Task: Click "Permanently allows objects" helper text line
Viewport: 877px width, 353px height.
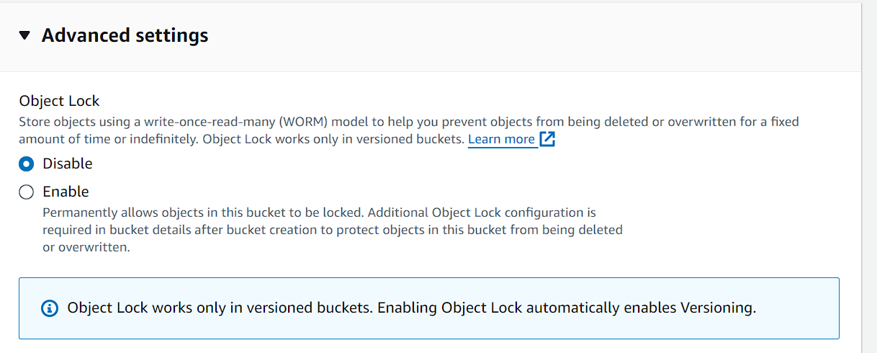Action: [320, 213]
